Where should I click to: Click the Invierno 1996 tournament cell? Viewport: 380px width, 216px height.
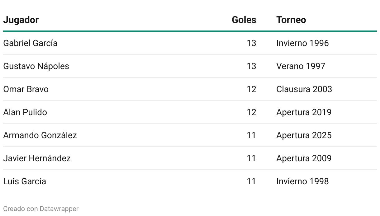coord(302,43)
